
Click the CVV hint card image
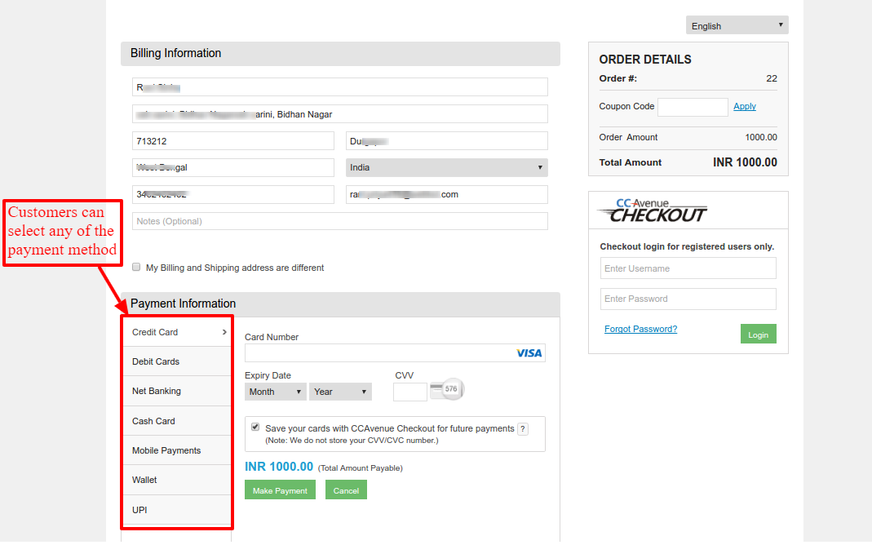tap(447, 389)
